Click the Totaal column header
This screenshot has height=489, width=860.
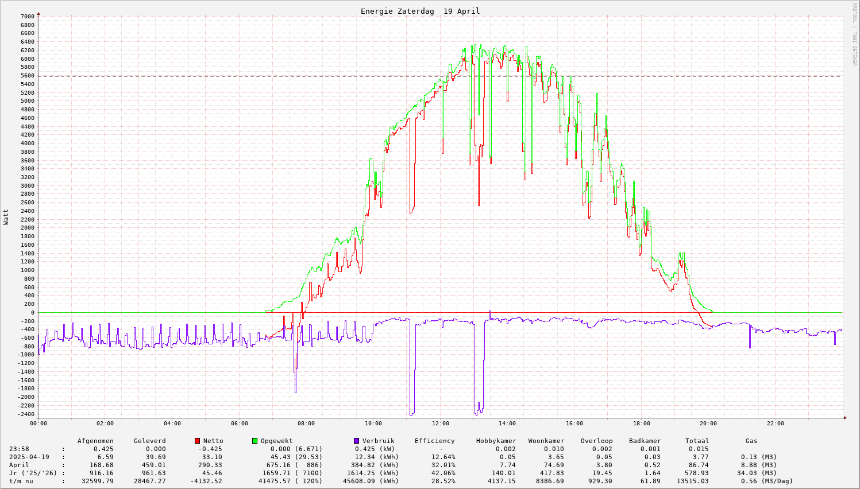[697, 441]
